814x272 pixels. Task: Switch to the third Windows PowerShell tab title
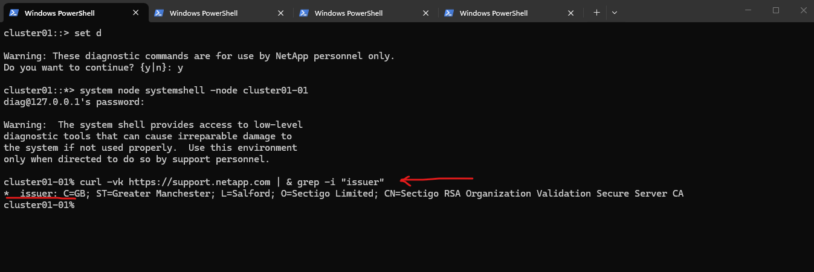click(x=349, y=13)
